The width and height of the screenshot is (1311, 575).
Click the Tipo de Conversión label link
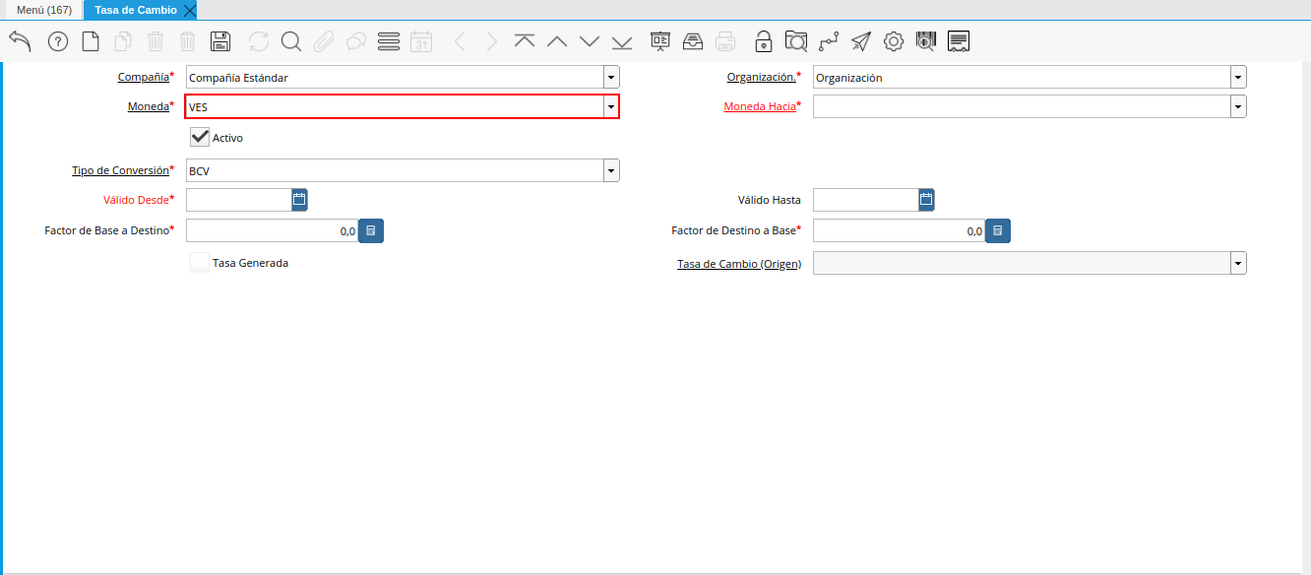[x=120, y=170]
